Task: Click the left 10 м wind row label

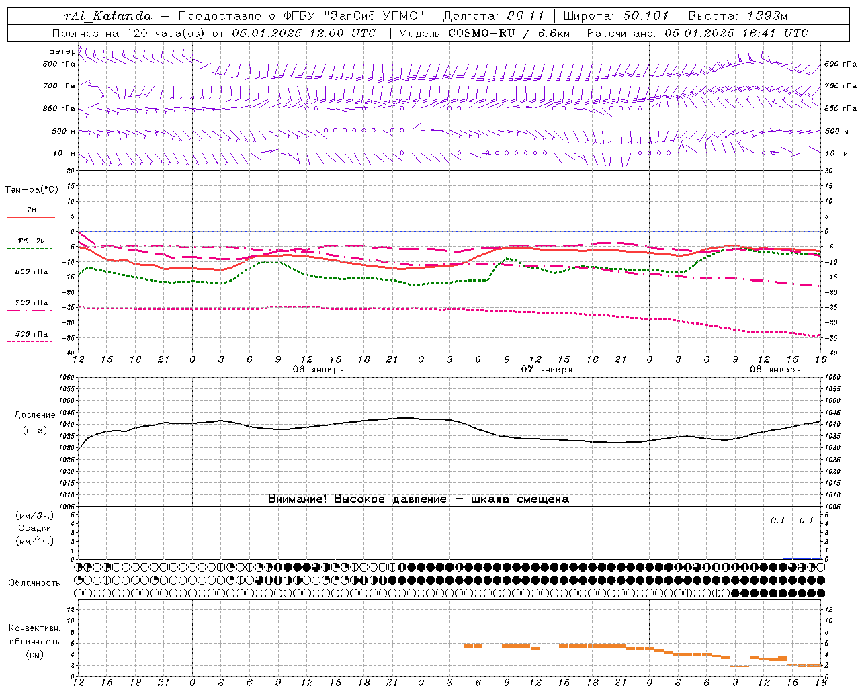Action: pos(64,153)
